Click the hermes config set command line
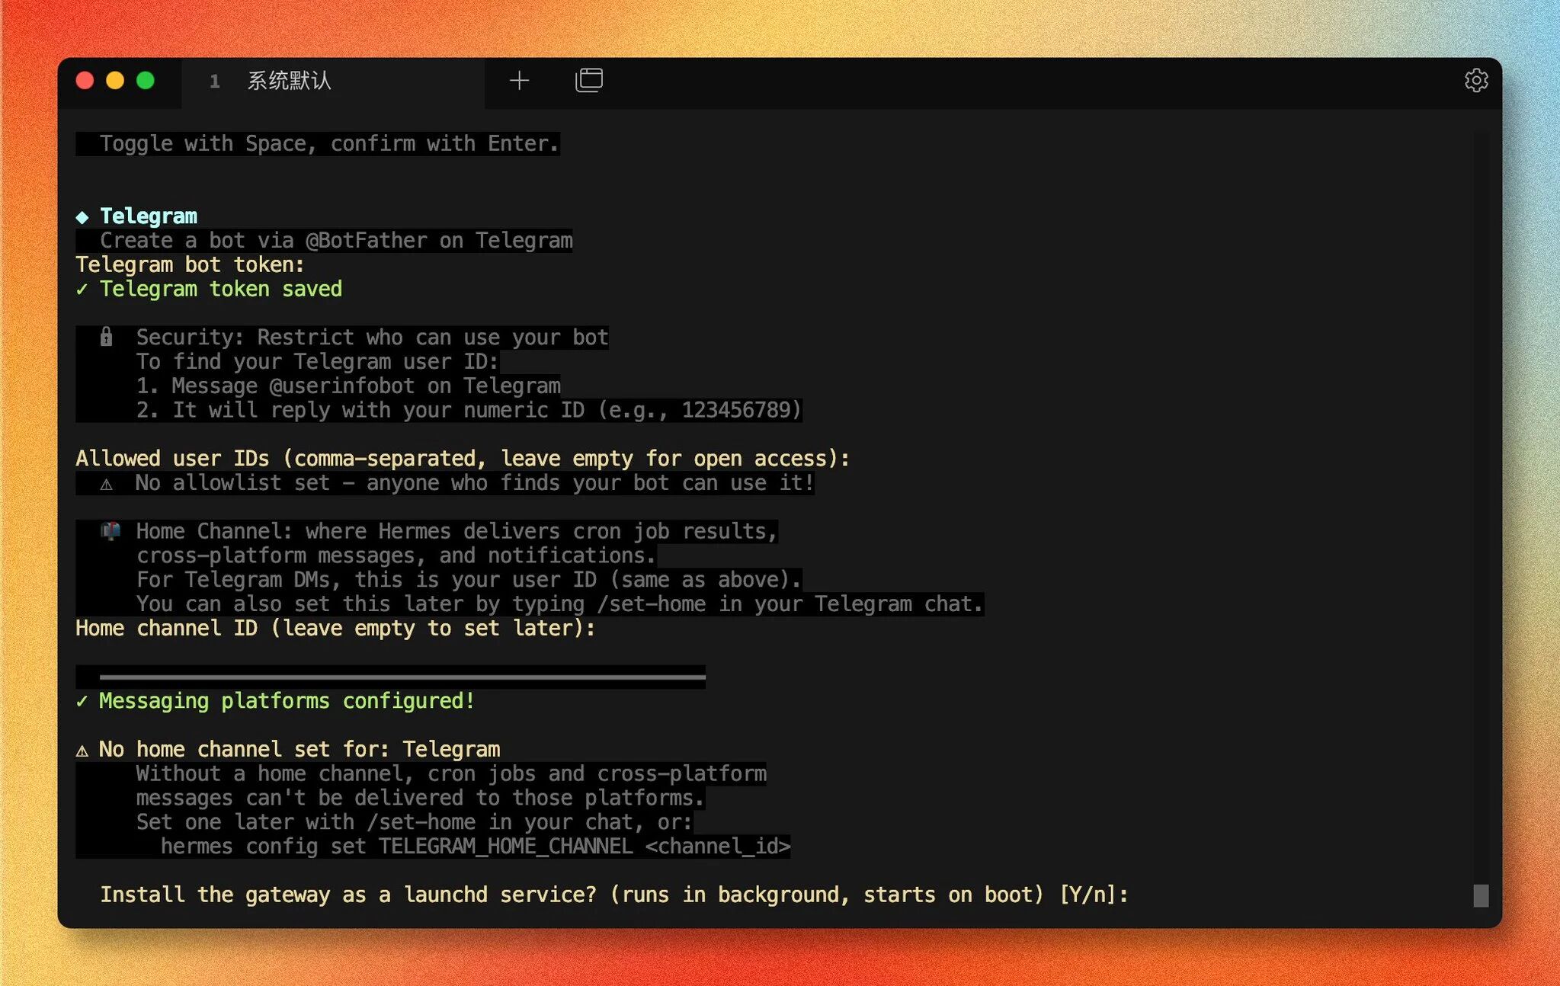This screenshot has width=1560, height=986. [x=475, y=847]
